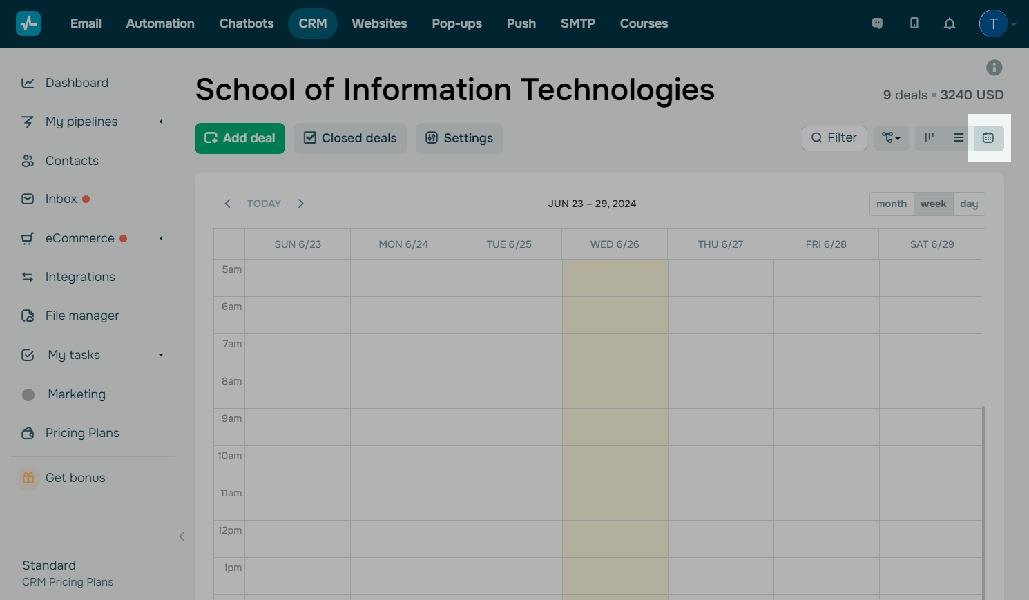Switch to list view icon
This screenshot has width=1029, height=600.
[959, 138]
